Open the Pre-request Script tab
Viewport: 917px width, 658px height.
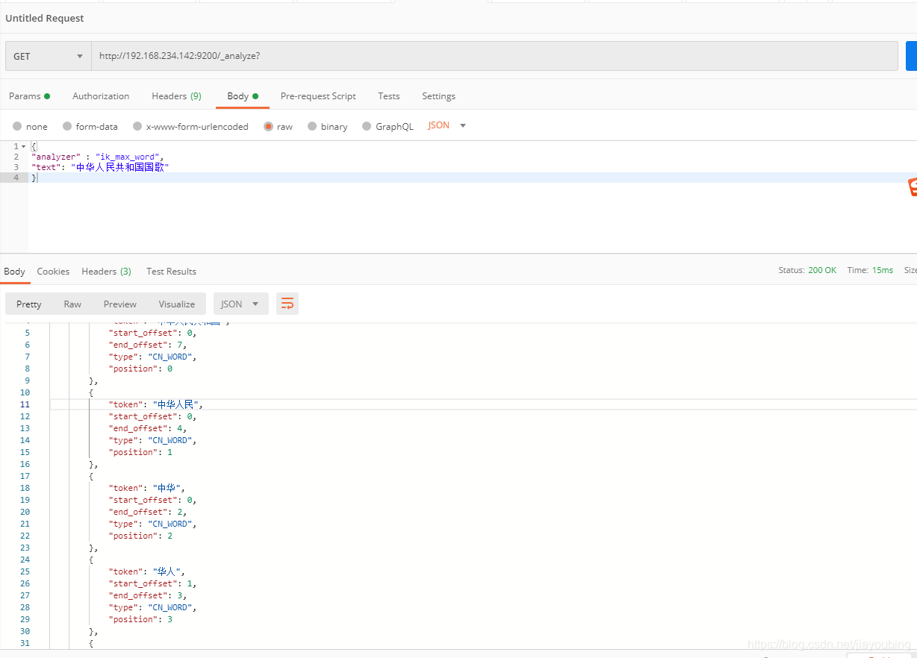coord(318,95)
